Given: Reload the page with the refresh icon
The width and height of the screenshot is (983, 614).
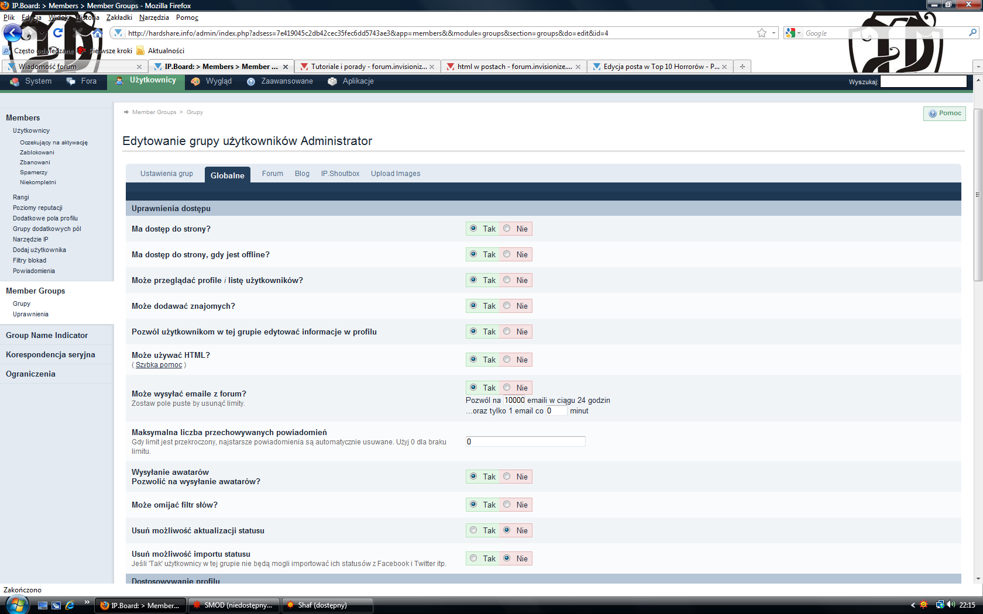Looking at the screenshot, I should (57, 33).
